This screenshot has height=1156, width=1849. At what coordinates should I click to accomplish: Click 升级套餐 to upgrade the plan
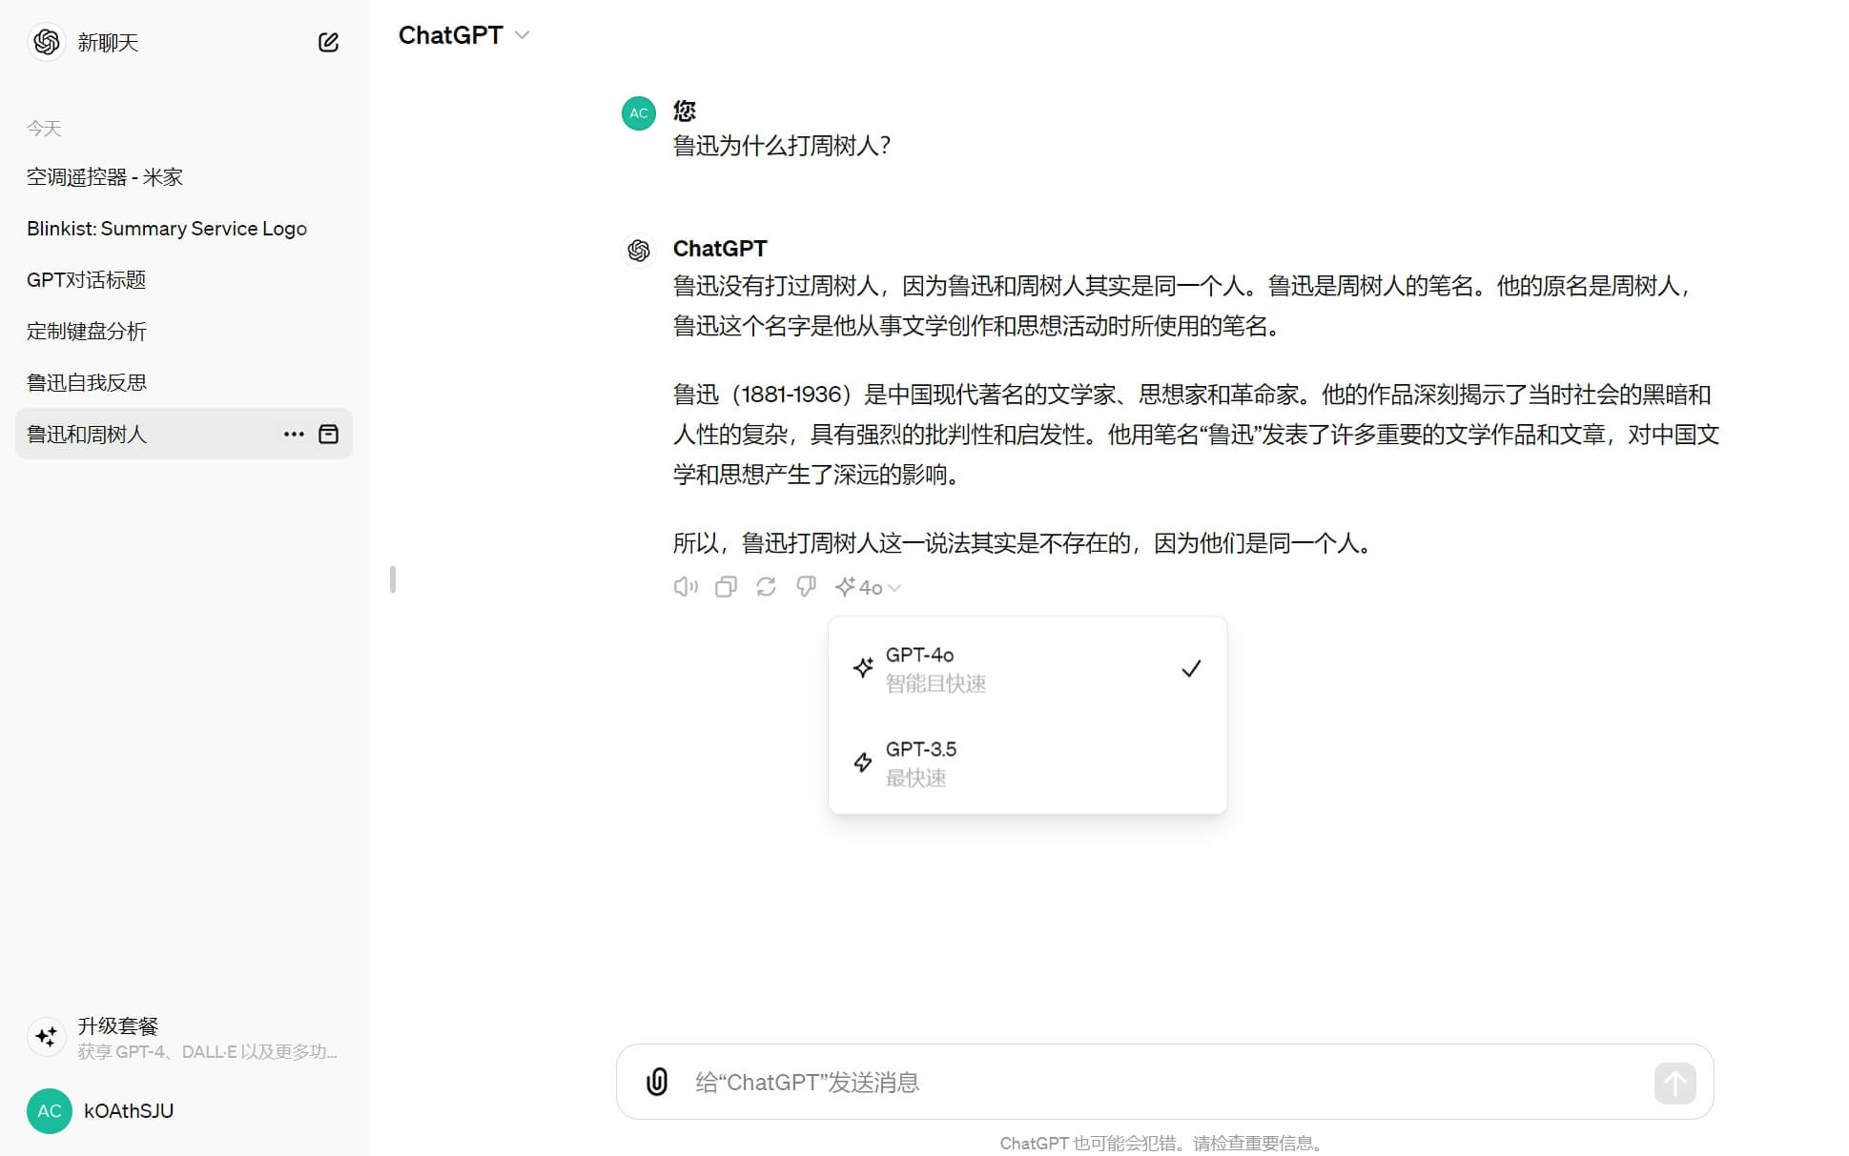[x=118, y=1025]
